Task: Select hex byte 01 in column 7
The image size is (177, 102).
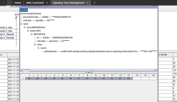Action: click(x=79, y=78)
